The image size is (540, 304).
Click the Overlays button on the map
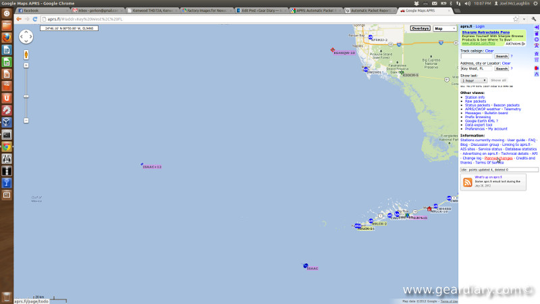[420, 28]
